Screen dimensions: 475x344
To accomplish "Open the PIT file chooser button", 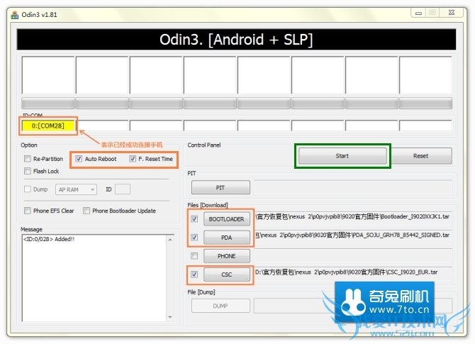I will tap(220, 188).
